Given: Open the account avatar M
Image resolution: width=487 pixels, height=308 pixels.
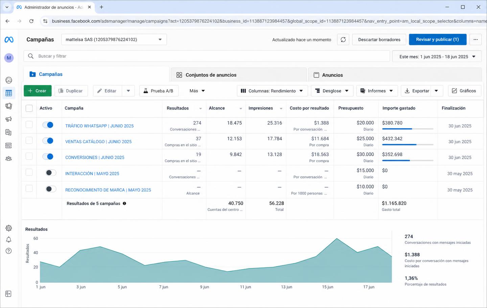Looking at the screenshot, I should (x=9, y=58).
